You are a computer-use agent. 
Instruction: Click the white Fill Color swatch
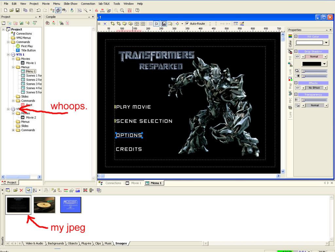[309, 43]
